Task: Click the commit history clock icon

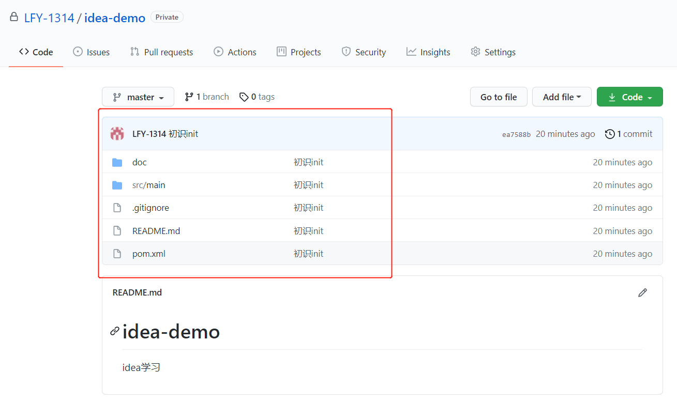Action: pyautogui.click(x=610, y=134)
